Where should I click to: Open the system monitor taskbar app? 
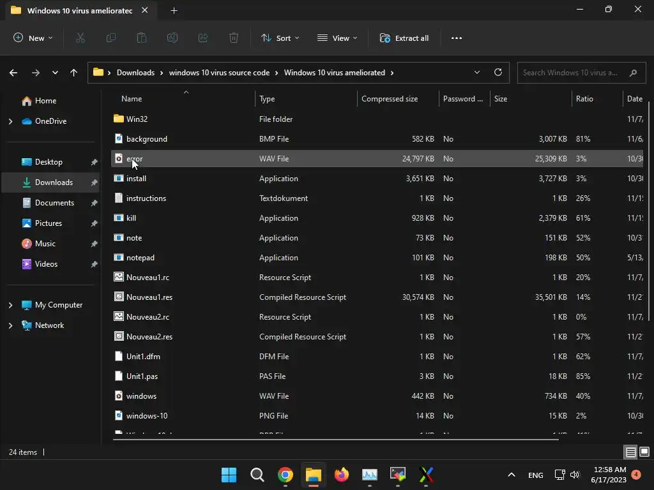pyautogui.click(x=370, y=475)
